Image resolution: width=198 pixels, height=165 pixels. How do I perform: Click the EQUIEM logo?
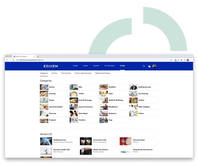[51, 66]
